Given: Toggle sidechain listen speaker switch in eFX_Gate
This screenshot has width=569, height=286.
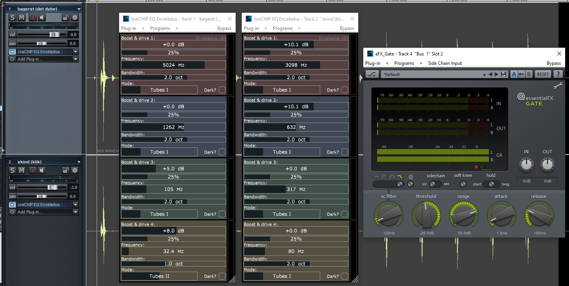Looking at the screenshot, I should (x=411, y=184).
